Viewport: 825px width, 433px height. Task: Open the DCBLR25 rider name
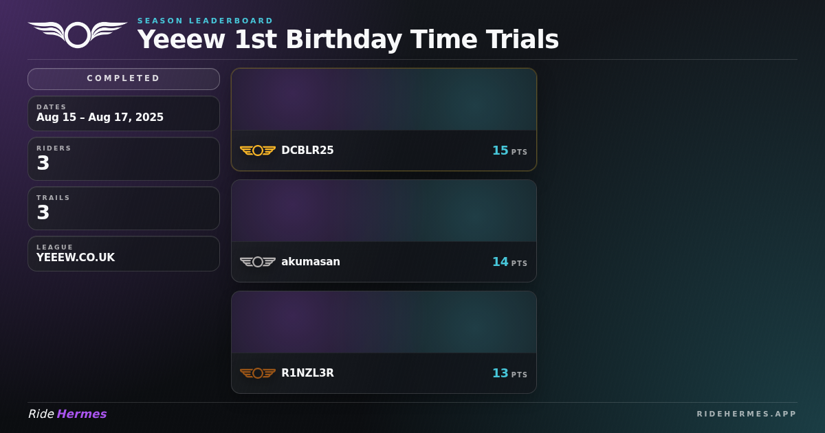click(x=307, y=151)
